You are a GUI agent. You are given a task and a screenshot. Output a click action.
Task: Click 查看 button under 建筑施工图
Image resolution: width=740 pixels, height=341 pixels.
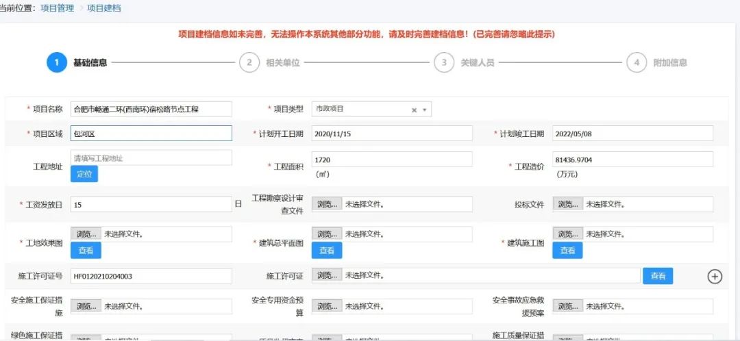pyautogui.click(x=567, y=251)
